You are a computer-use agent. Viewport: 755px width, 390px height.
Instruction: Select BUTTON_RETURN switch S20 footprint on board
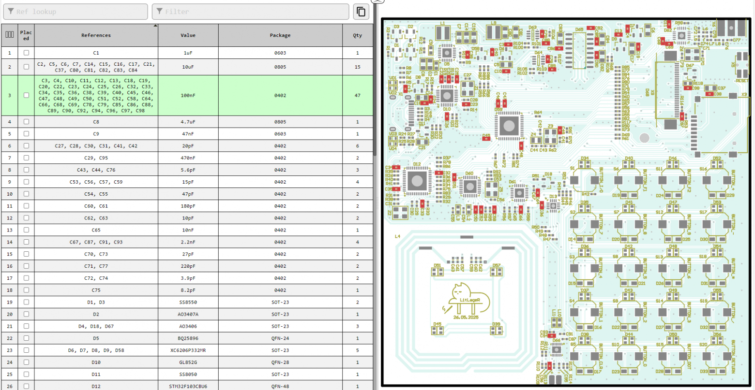[716, 357]
